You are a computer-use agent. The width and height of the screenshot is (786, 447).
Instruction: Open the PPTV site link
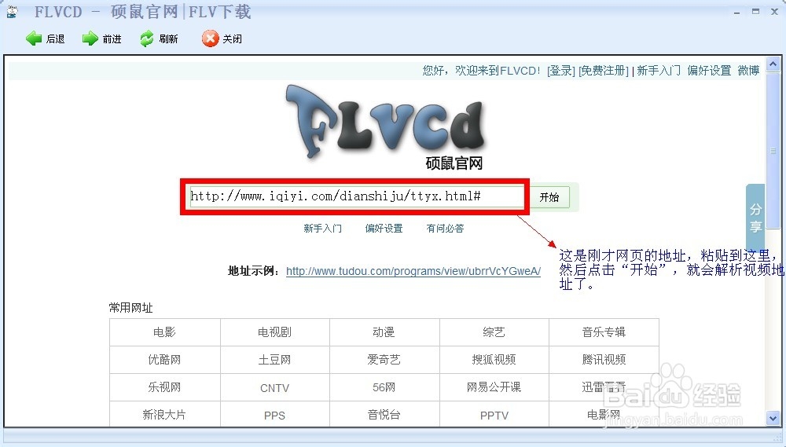[494, 415]
